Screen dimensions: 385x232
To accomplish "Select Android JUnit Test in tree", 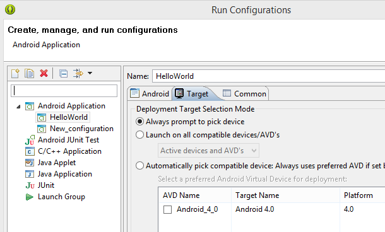I will pyautogui.click(x=69, y=140).
